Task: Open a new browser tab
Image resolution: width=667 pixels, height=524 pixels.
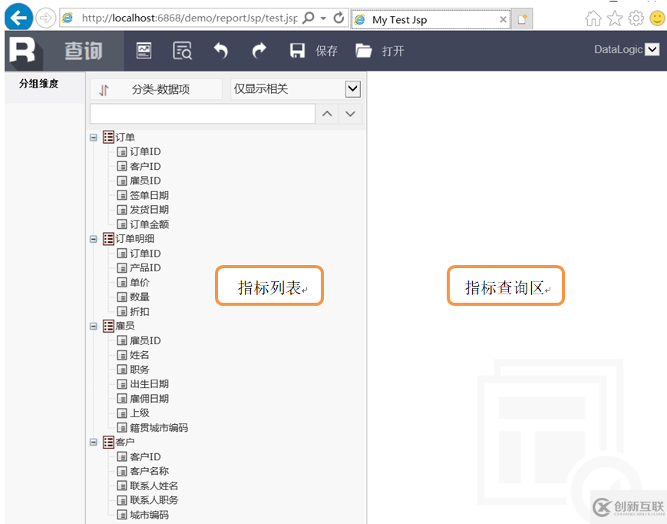Action: coord(522,19)
